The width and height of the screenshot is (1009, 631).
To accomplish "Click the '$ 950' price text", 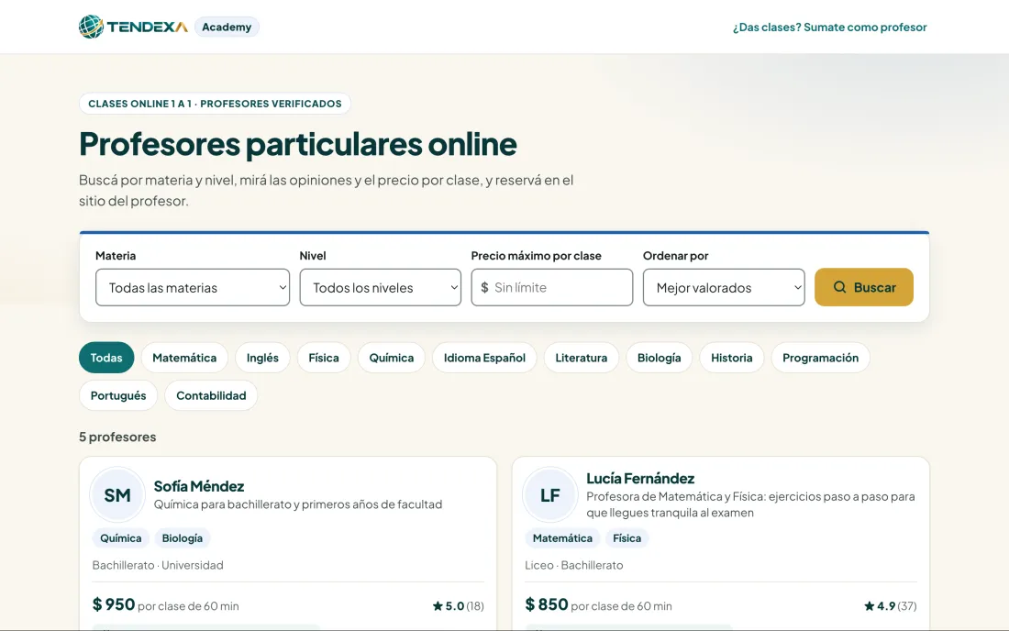I will point(114,604).
